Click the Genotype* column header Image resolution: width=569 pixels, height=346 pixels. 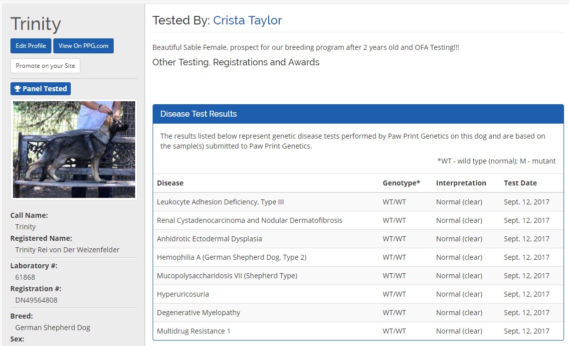pos(401,183)
